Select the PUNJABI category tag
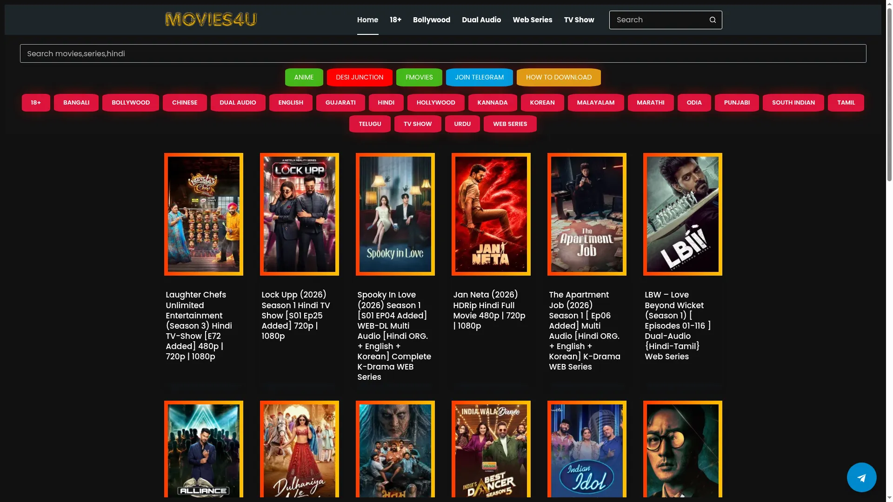The width and height of the screenshot is (893, 502). 737,103
